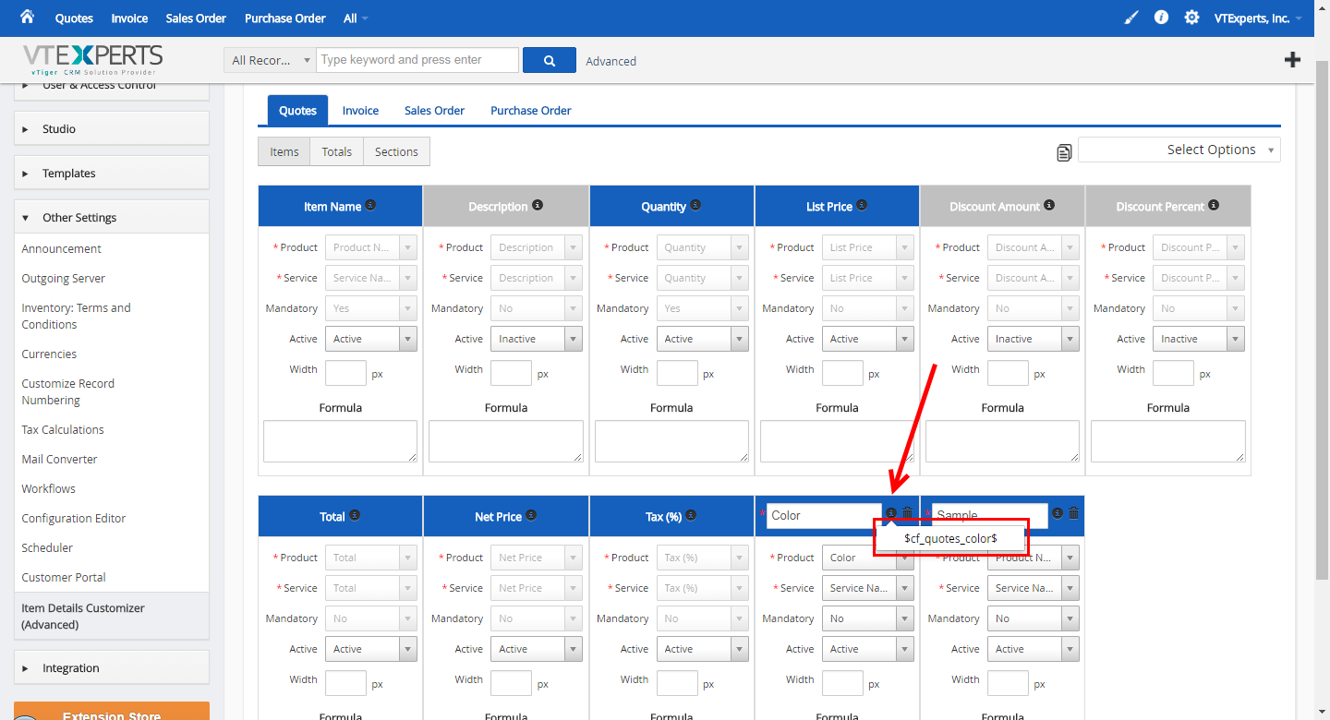The height and width of the screenshot is (720, 1330).
Task: Click the blue search magnifier button
Action: coord(550,60)
